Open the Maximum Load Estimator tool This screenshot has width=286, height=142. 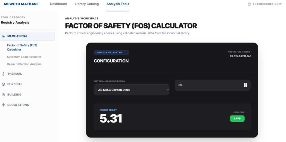coord(24,57)
